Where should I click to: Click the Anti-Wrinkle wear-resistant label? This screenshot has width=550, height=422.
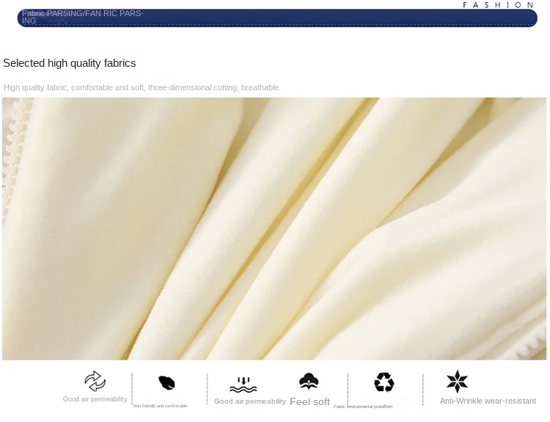pos(488,401)
